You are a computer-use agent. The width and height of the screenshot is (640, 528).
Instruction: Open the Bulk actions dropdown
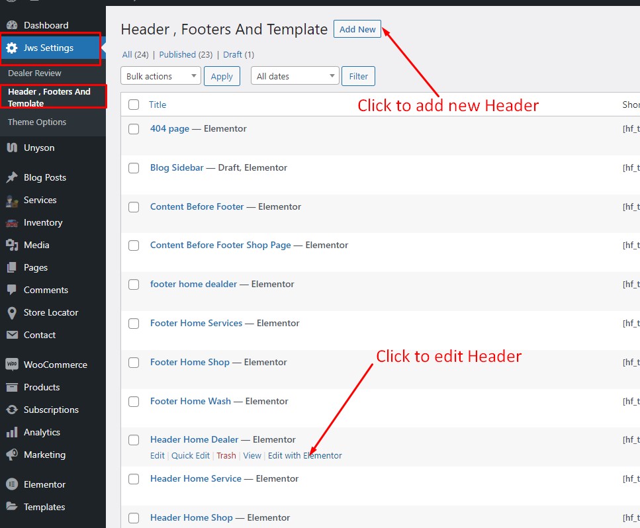coord(161,76)
